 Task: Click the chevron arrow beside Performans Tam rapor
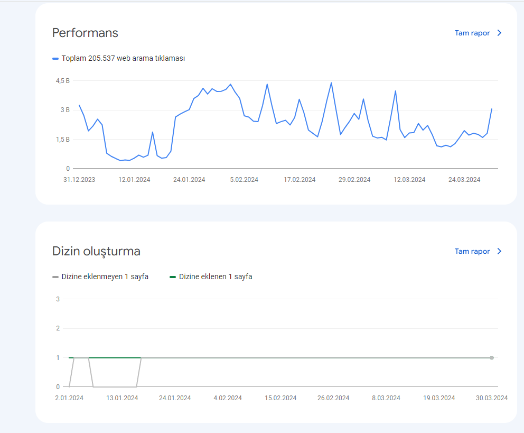499,33
